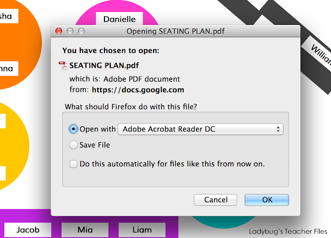
Task: Select the Save File radio button
Action: [73, 145]
